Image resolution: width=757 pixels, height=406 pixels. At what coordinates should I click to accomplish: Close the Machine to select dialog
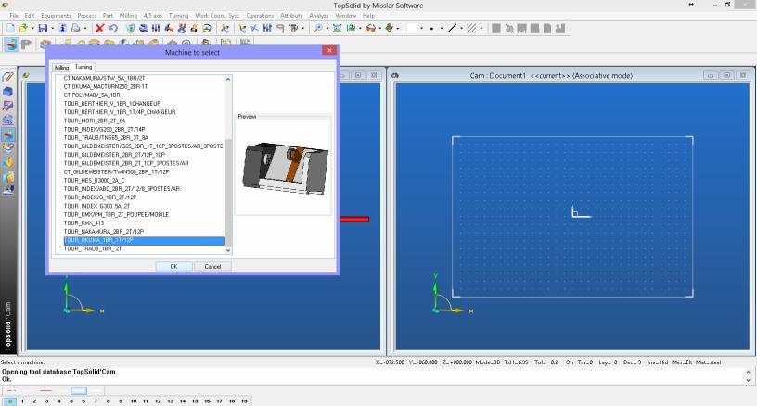pos(329,51)
